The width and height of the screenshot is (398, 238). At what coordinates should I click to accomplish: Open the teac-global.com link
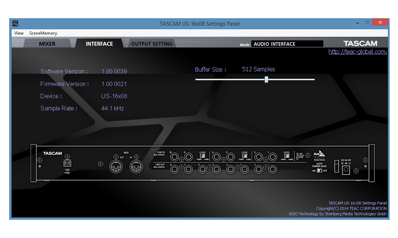tap(357, 52)
